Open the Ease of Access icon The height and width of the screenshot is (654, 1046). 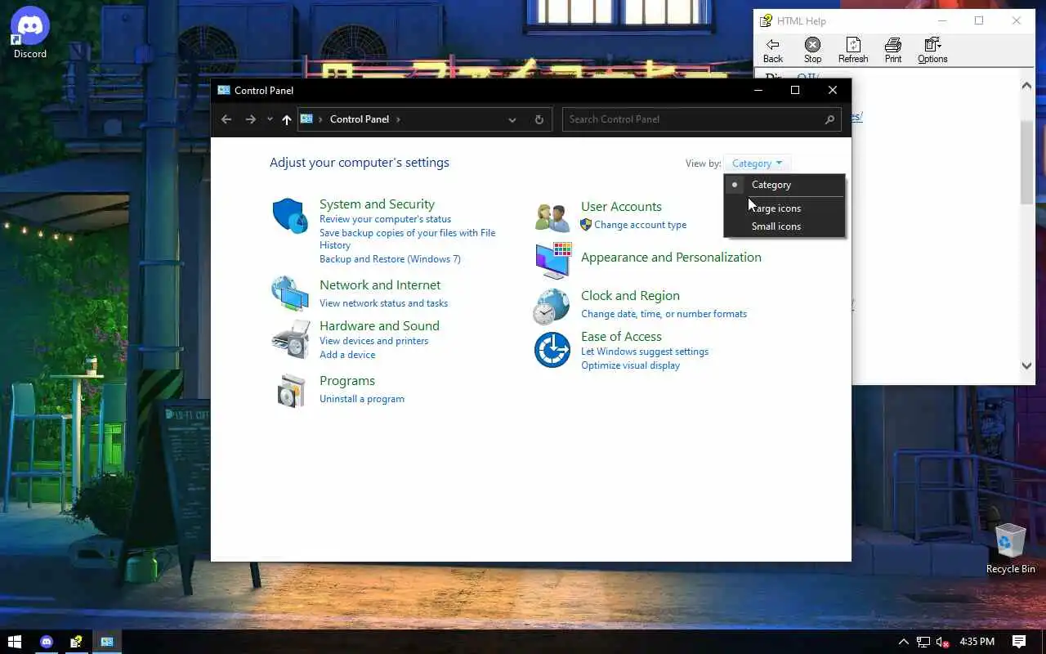(x=552, y=350)
